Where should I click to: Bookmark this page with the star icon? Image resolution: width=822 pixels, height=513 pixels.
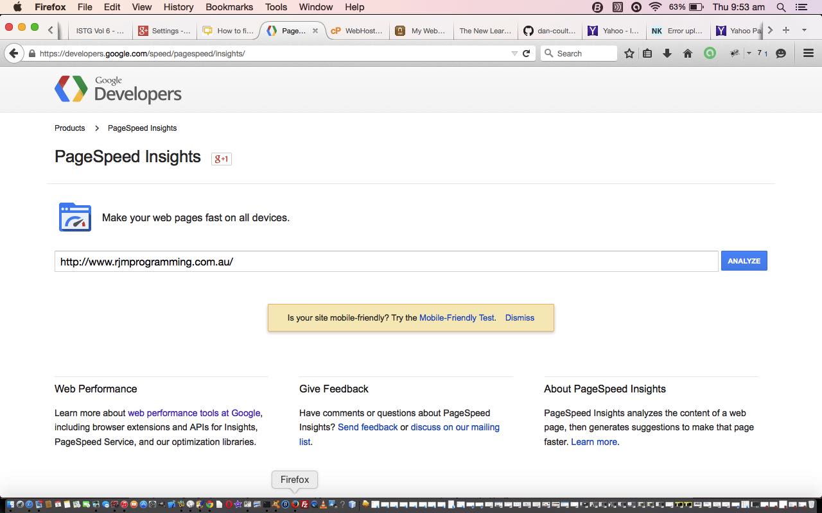tap(629, 53)
